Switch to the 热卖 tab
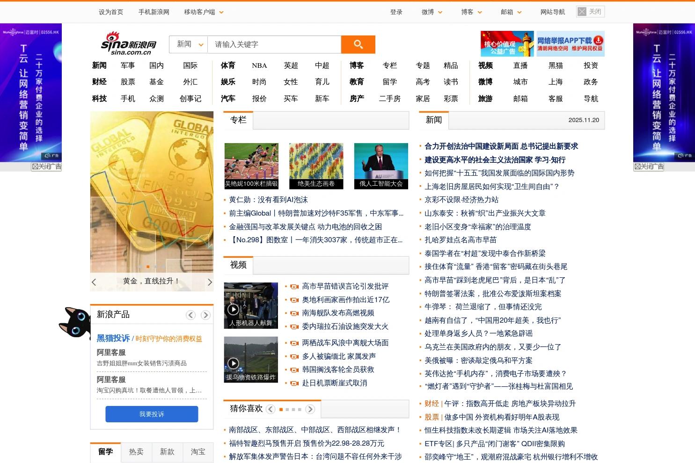 click(x=136, y=452)
